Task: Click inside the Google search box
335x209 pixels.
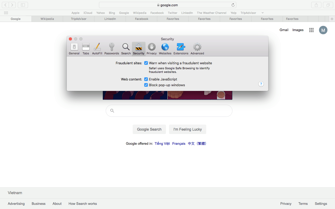Action: point(169,111)
